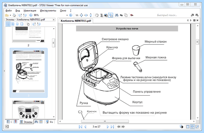The width and height of the screenshot is (204, 133).
Task: Fit page to window icon
Action: 82,15
